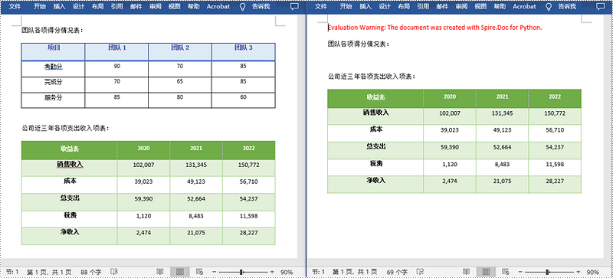The height and width of the screenshot is (278, 613).
Task: Click the zoom slider handle in right window
Action: [548, 272]
